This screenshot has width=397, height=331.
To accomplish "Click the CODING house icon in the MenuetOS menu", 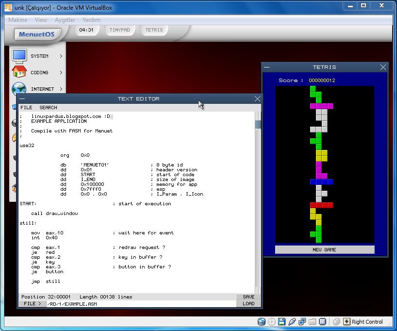I will coord(19,72).
